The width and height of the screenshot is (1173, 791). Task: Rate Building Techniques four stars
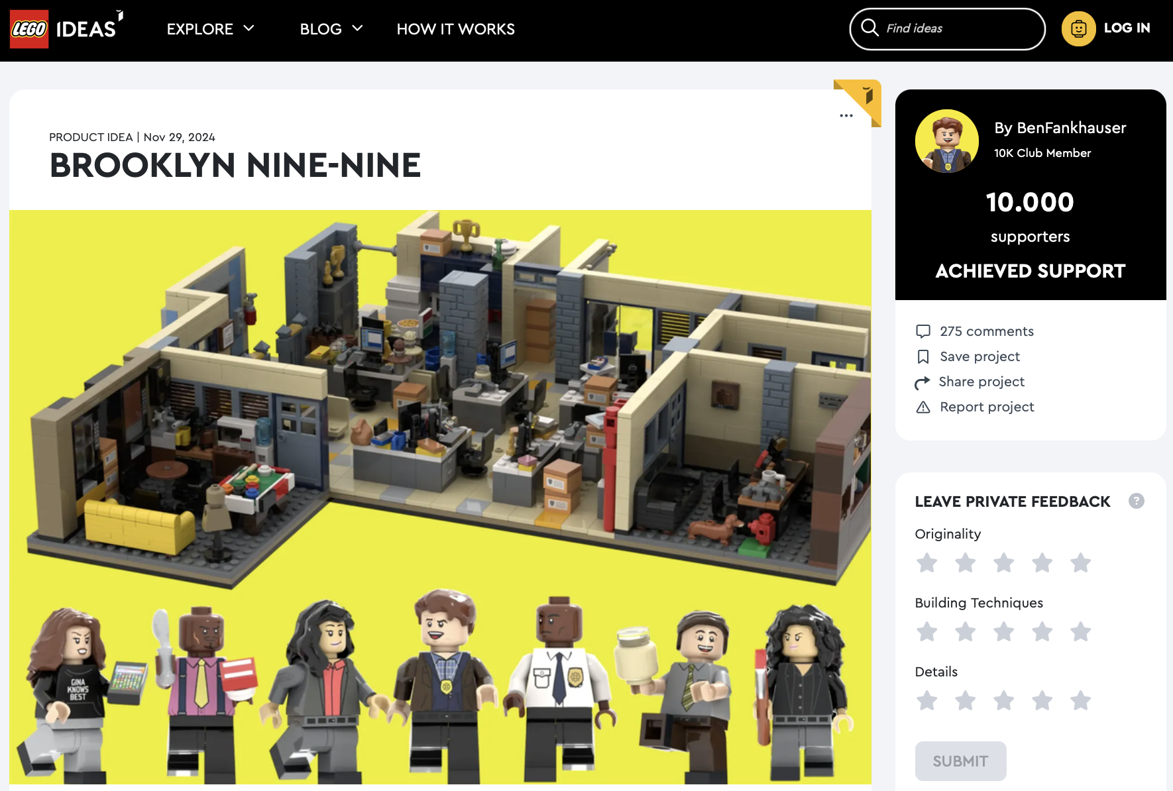click(x=1042, y=632)
